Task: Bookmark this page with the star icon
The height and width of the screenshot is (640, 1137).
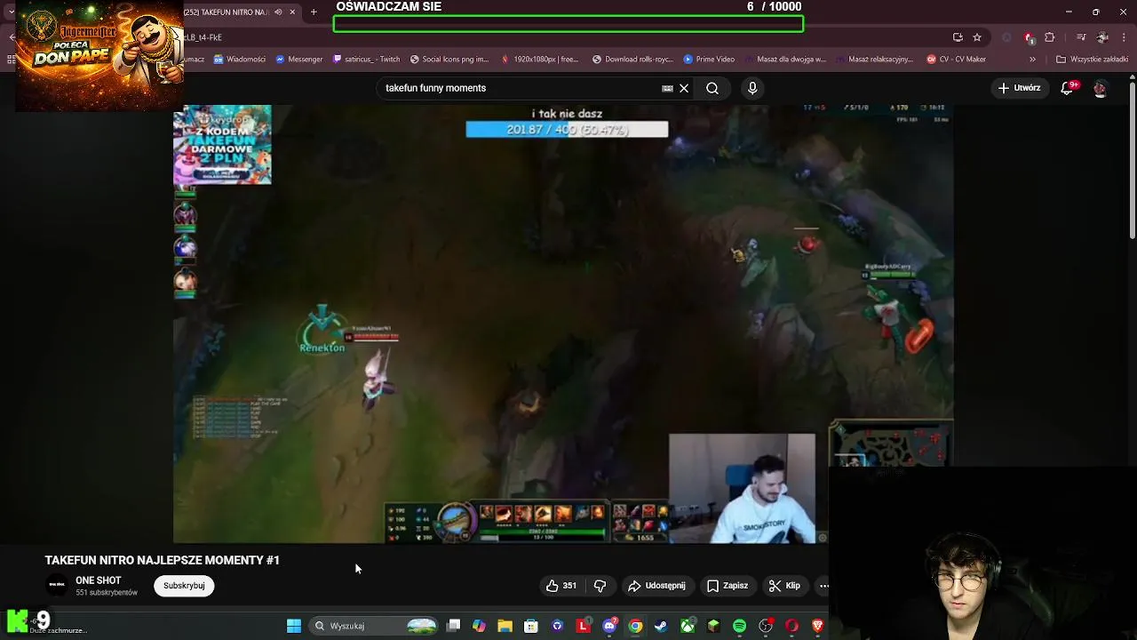Action: [977, 37]
